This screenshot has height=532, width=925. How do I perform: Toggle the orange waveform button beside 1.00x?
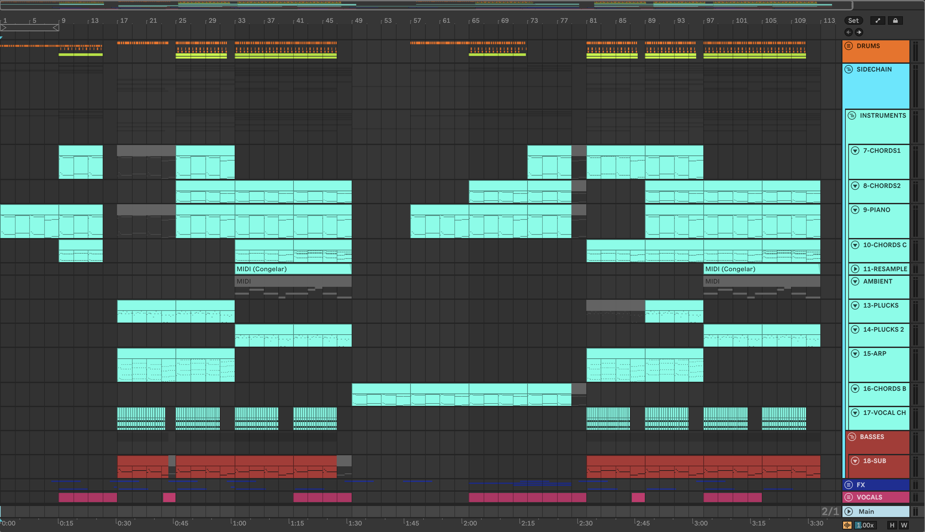(x=847, y=525)
